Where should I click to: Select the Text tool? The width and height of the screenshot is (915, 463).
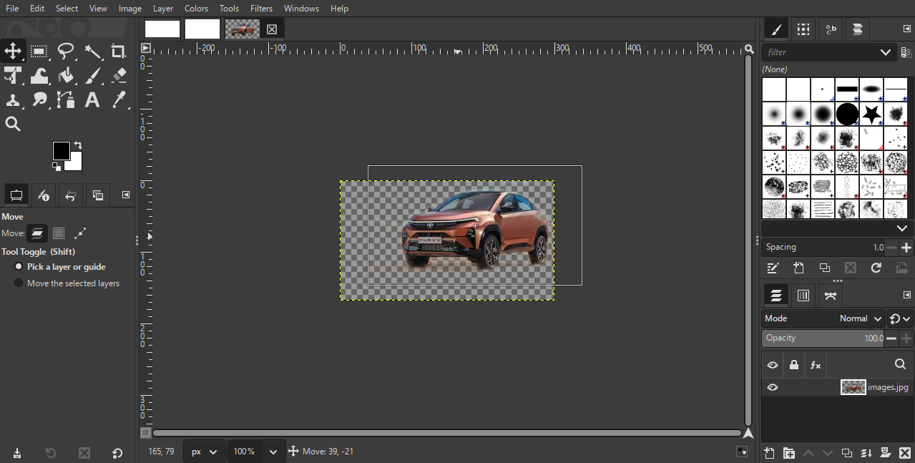click(92, 100)
